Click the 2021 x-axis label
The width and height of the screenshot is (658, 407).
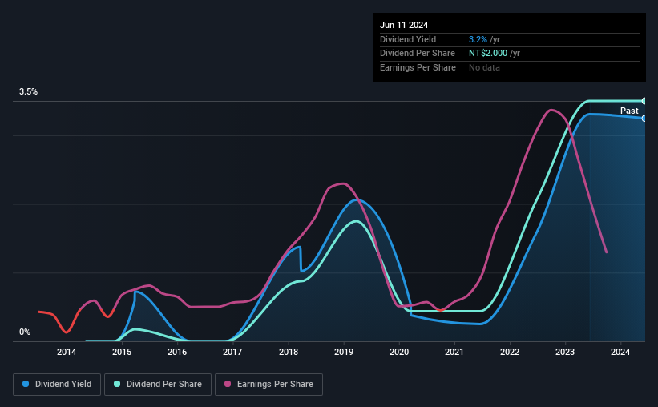pos(454,352)
